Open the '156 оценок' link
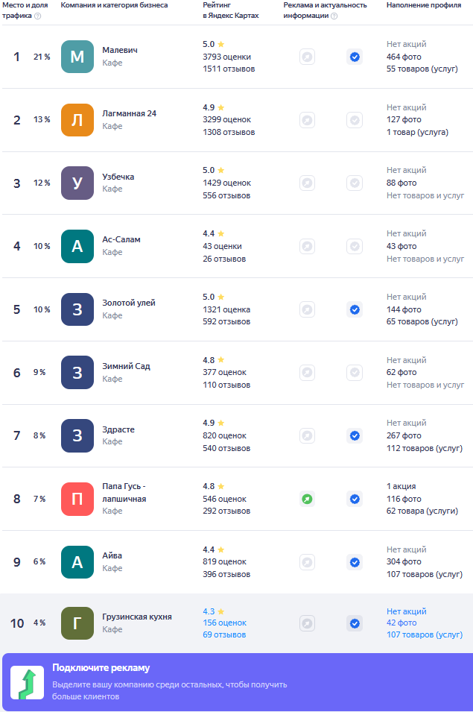473x712 pixels. pyautogui.click(x=224, y=623)
